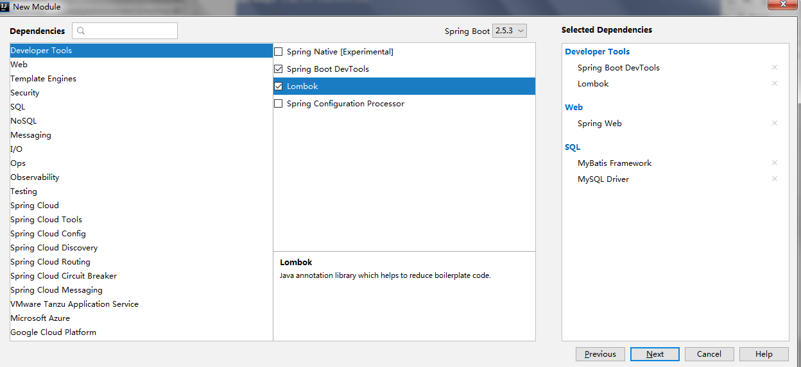
Task: Click the Previous button
Action: [600, 354]
